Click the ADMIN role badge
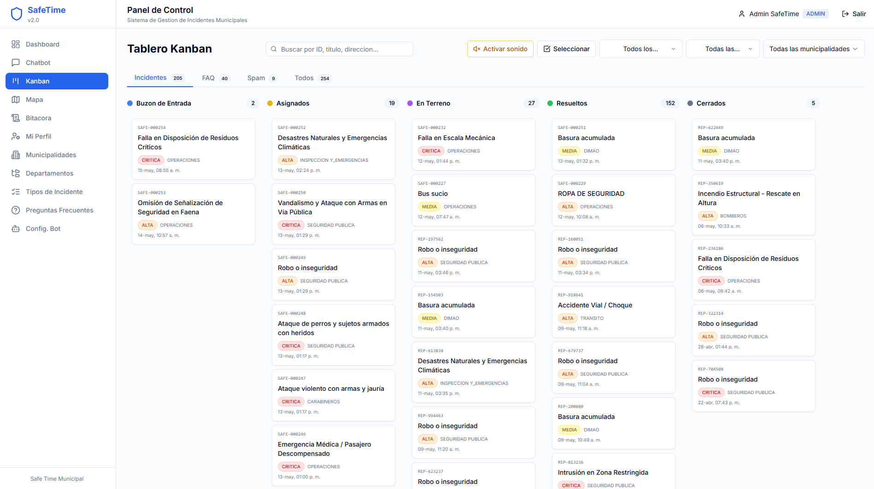The image size is (874, 489). pyautogui.click(x=815, y=14)
